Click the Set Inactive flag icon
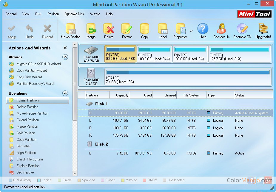The height and width of the screenshot is (192, 276). tap(11, 172)
